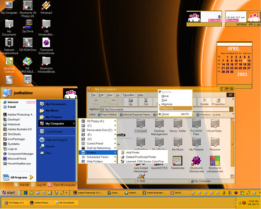Click Turn Off Computer button

(x=62, y=185)
